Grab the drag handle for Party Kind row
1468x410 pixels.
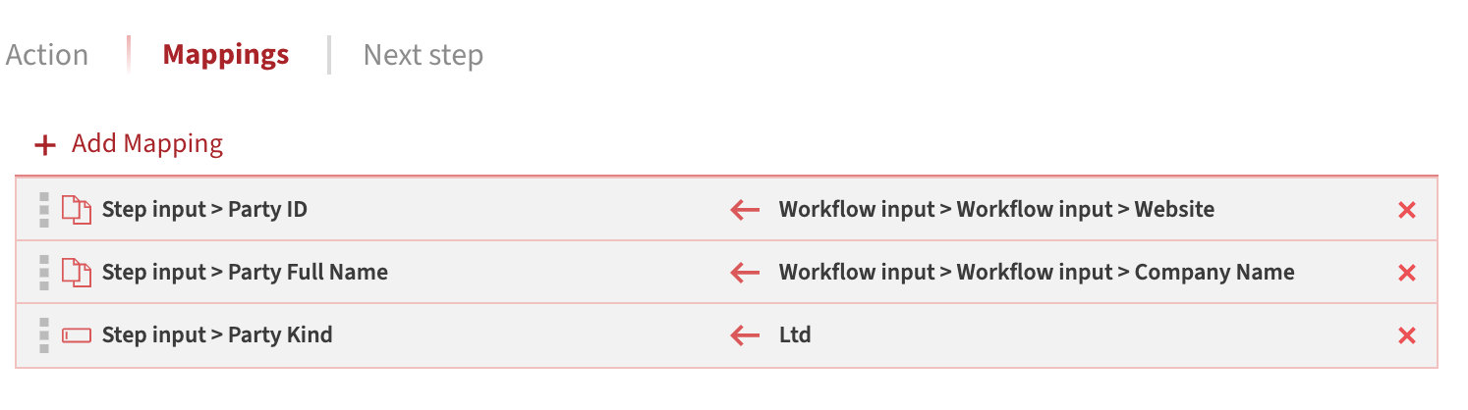pyautogui.click(x=43, y=334)
